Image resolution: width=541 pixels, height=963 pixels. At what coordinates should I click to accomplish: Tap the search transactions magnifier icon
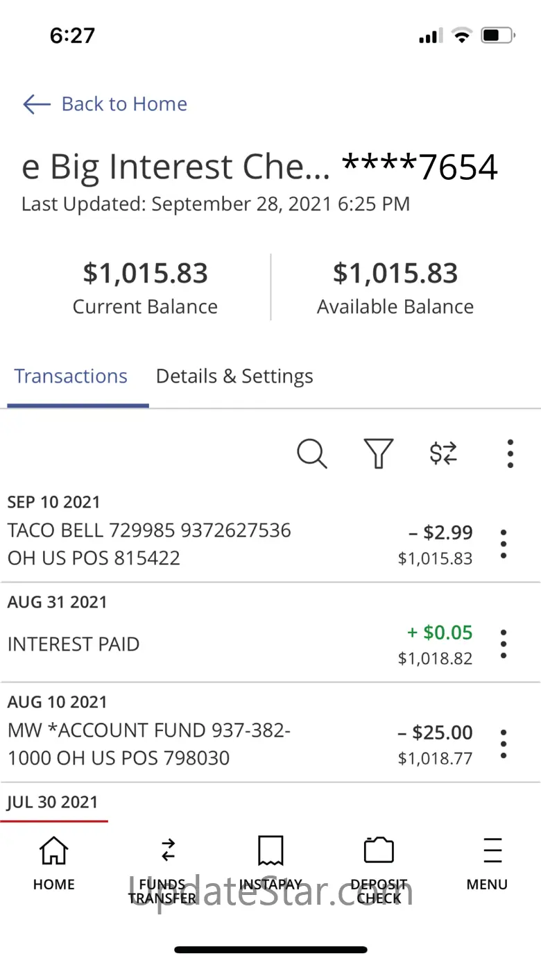pos(311,454)
